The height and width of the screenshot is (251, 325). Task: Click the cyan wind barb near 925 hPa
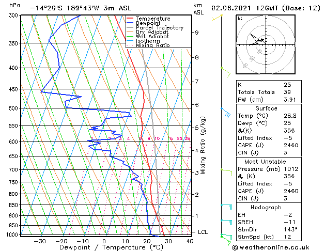coord(226,223)
